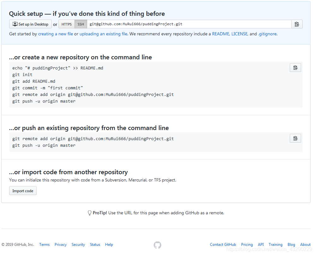
Task: Open the Pricing footer link
Action: (247, 245)
